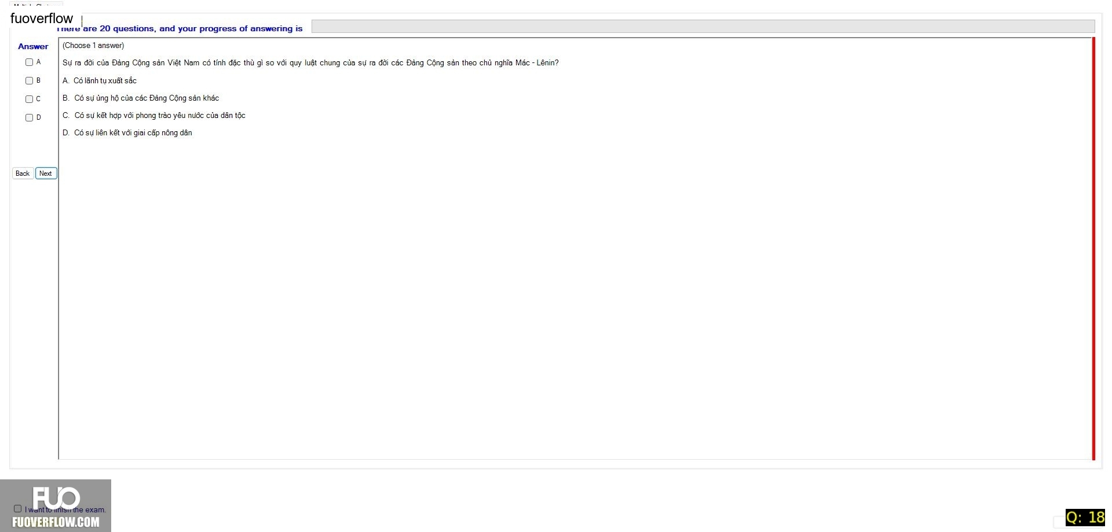Click the 'Answer' column heading
The height and width of the screenshot is (532, 1112).
tap(33, 46)
